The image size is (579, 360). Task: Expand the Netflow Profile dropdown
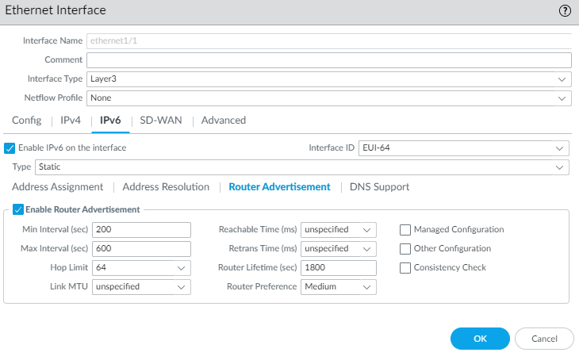pos(328,98)
